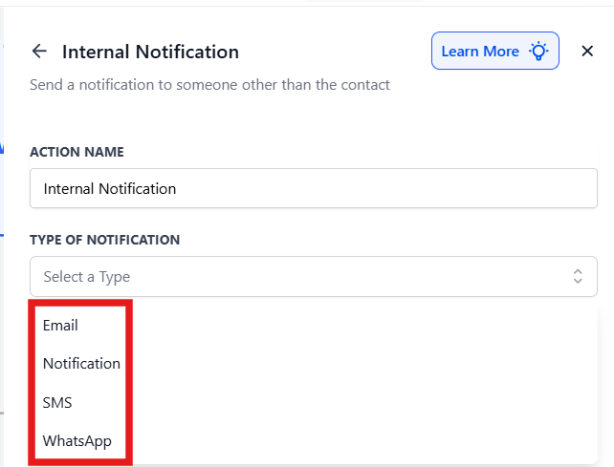Image resolution: width=614 pixels, height=467 pixels.
Task: Click the ACTION NAME field label
Action: click(x=77, y=152)
